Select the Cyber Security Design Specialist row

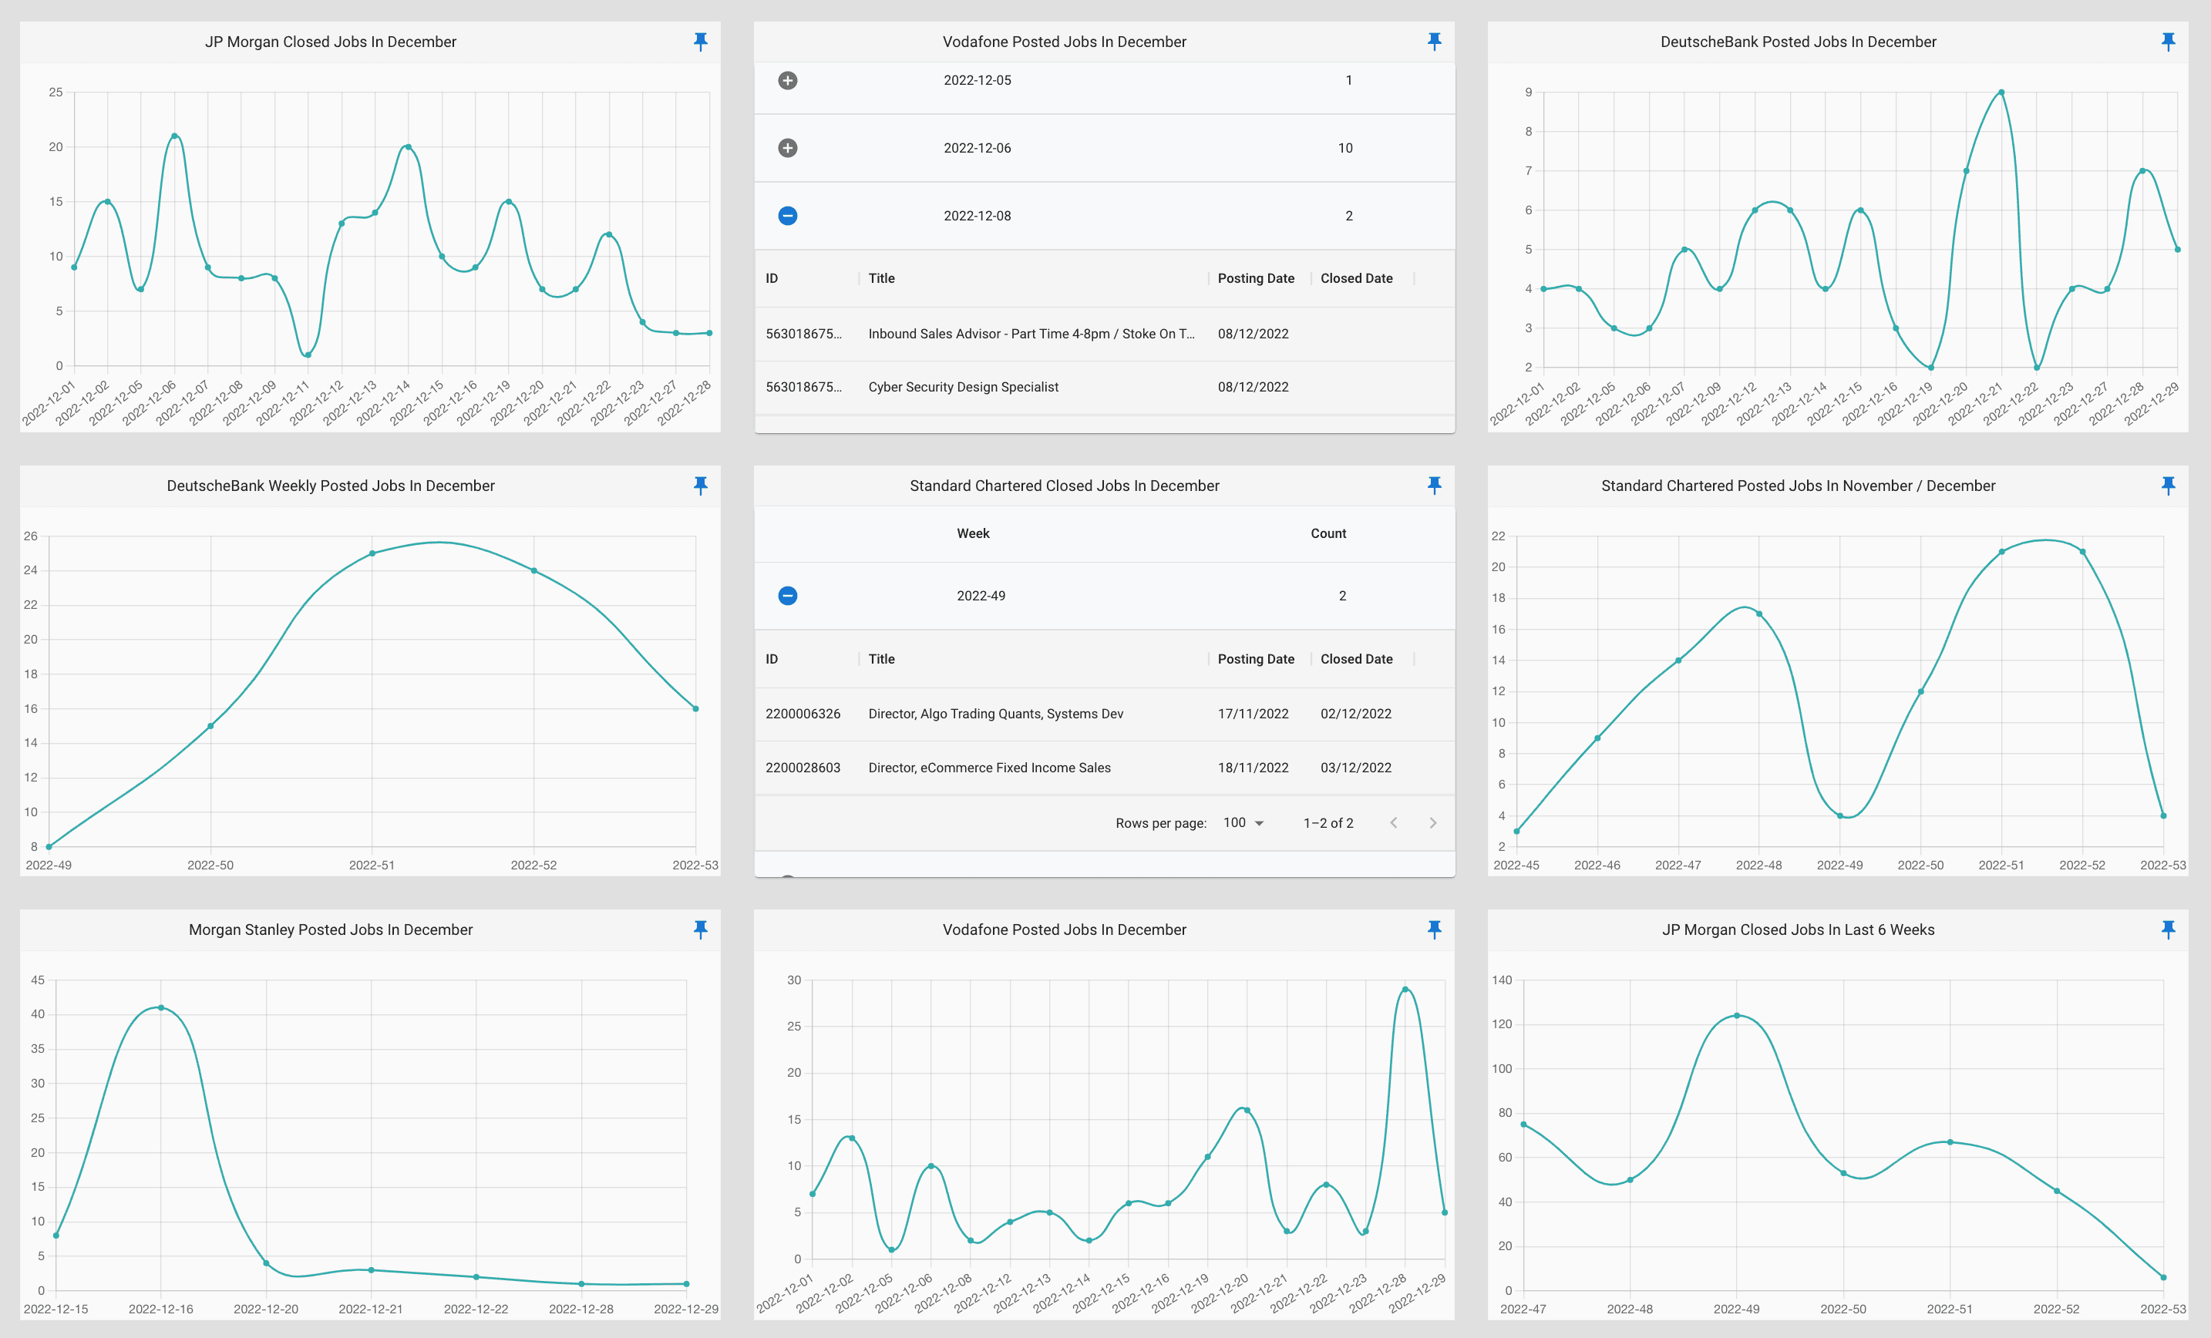pos(963,387)
